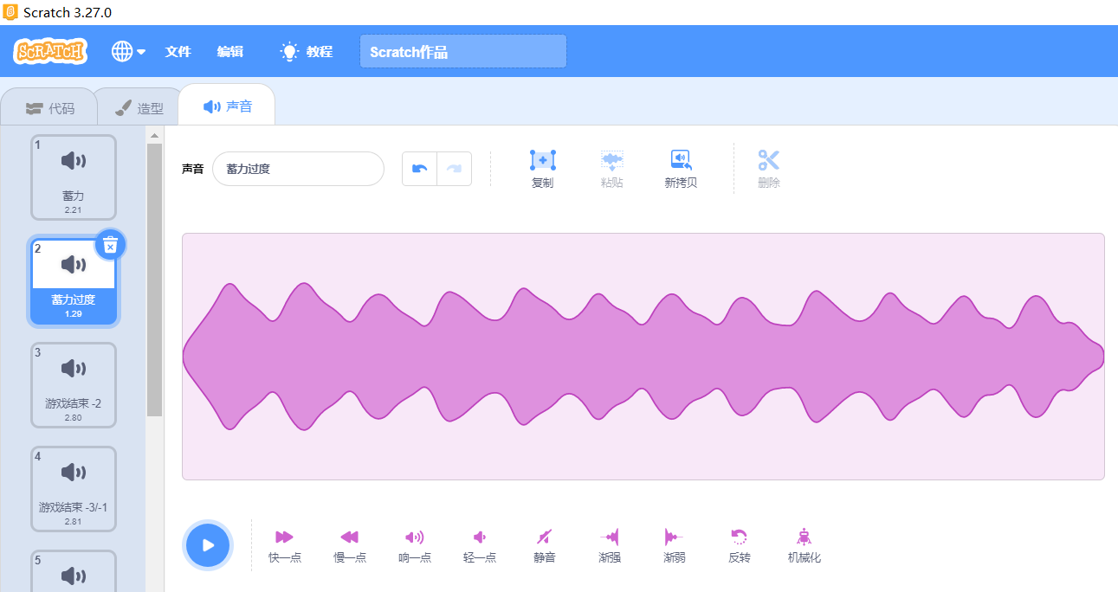The width and height of the screenshot is (1118, 592).
Task: Apply 机械化 robot effect
Action: [x=805, y=546]
